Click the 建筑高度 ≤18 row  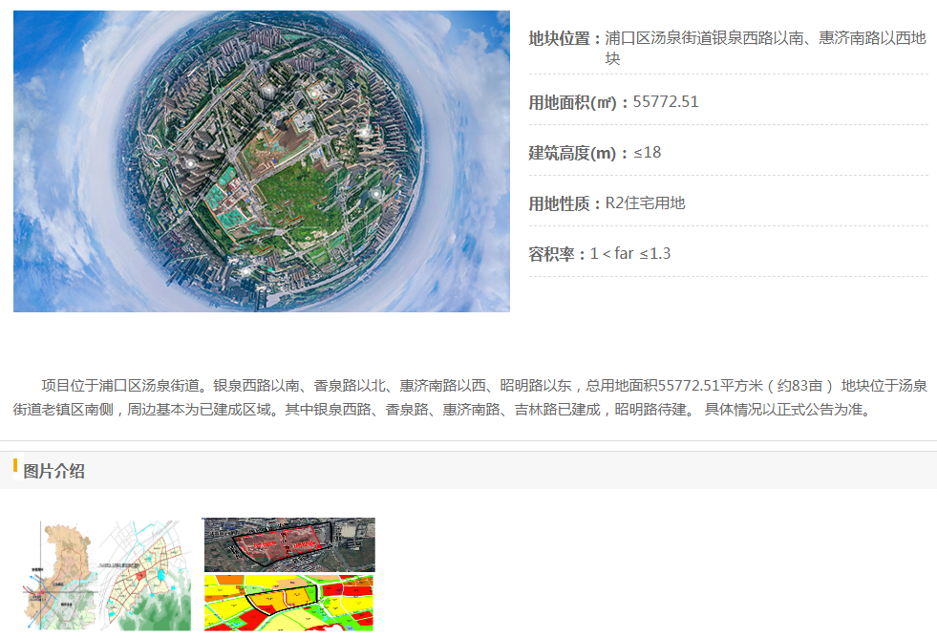[x=595, y=153]
